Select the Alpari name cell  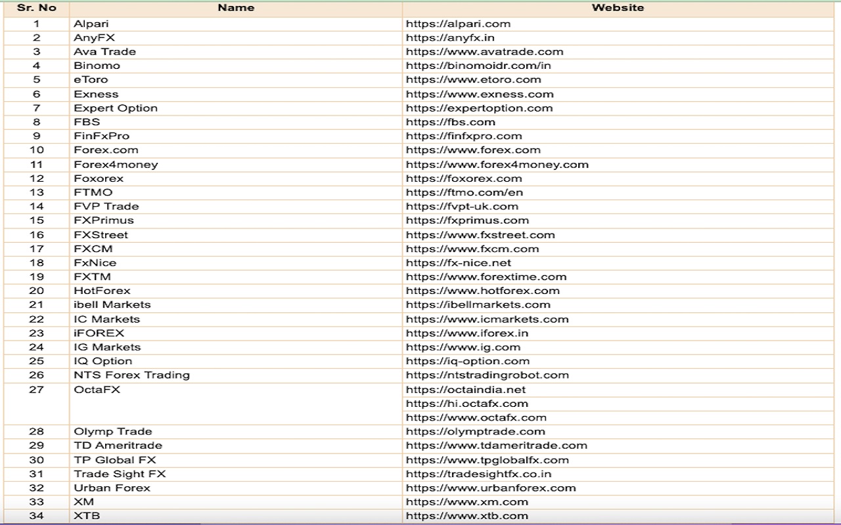[x=236, y=24]
